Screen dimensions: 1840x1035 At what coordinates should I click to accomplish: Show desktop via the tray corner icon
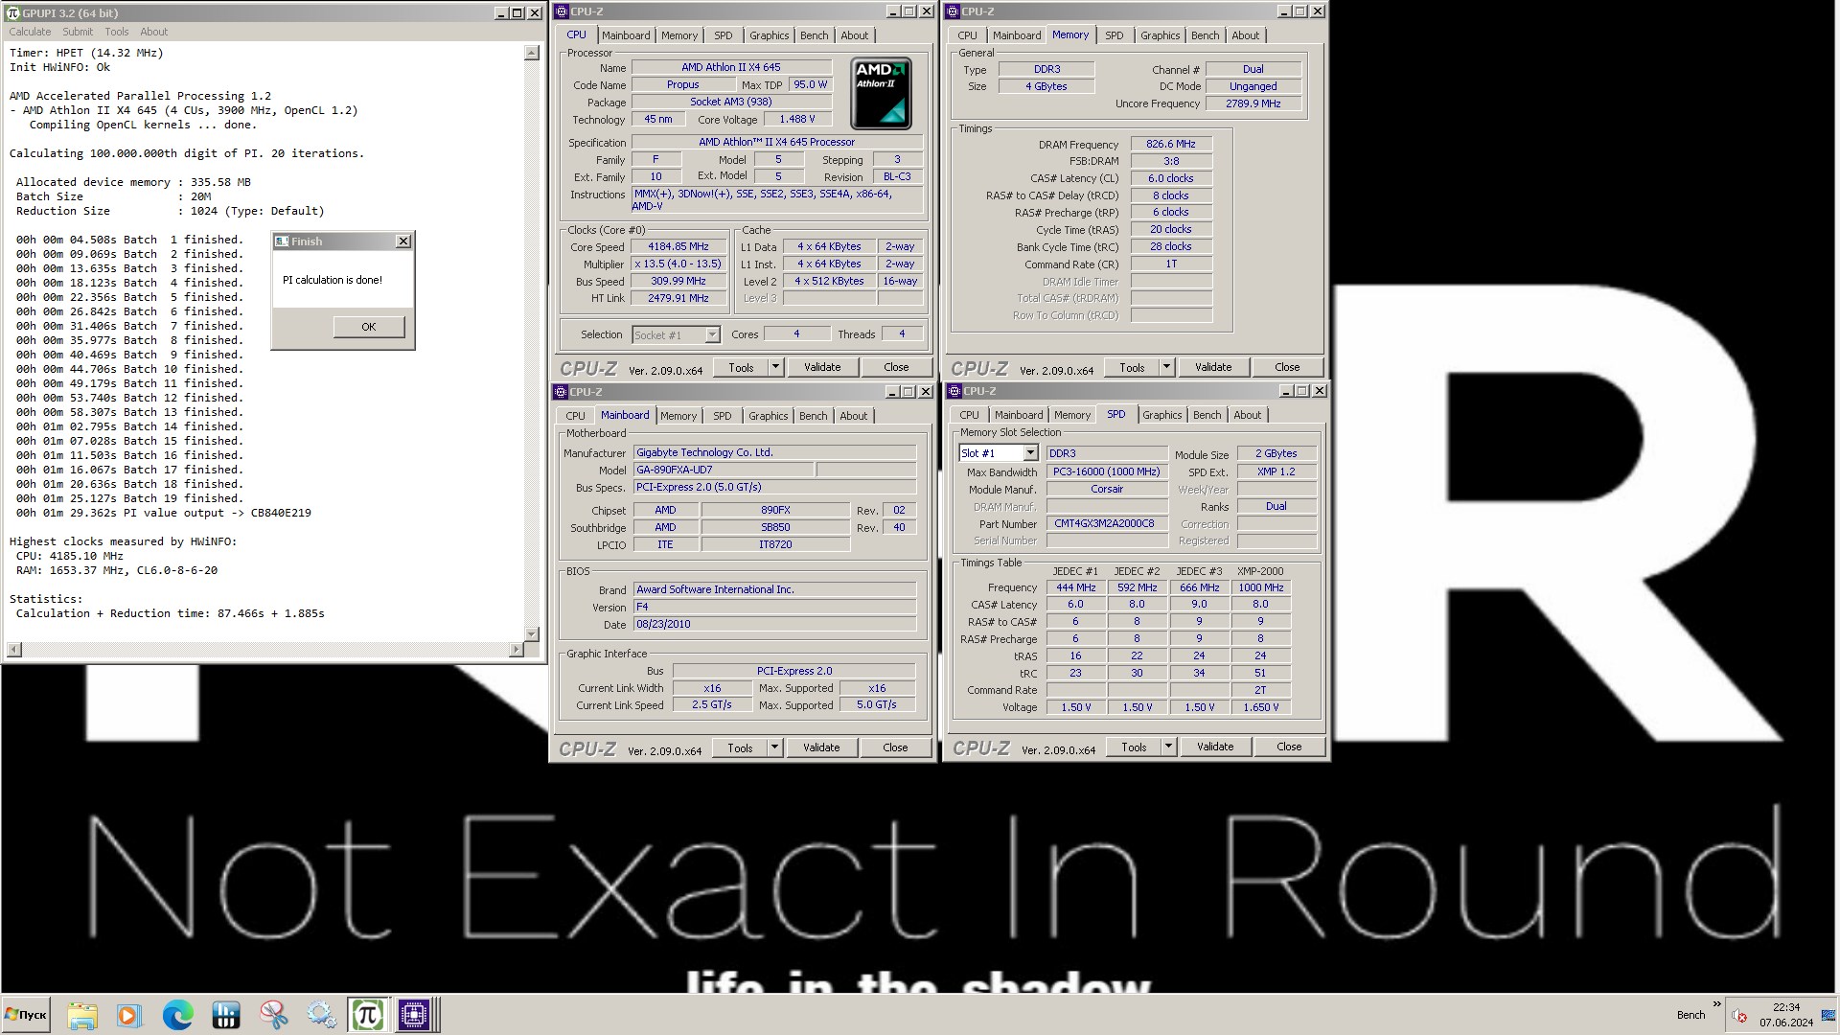(x=1827, y=1015)
